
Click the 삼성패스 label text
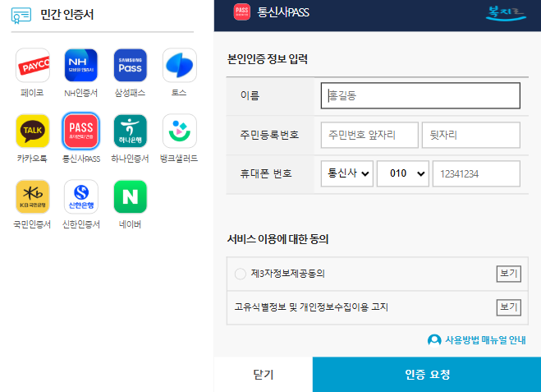(130, 93)
